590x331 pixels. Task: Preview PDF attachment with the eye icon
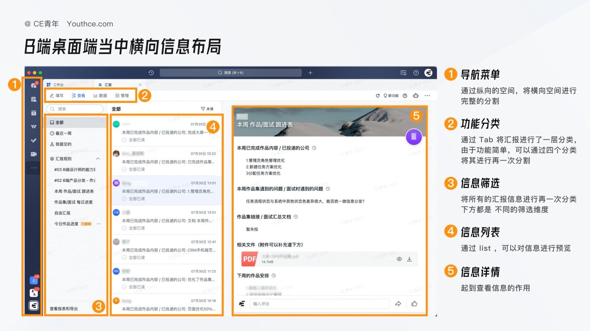pos(399,259)
